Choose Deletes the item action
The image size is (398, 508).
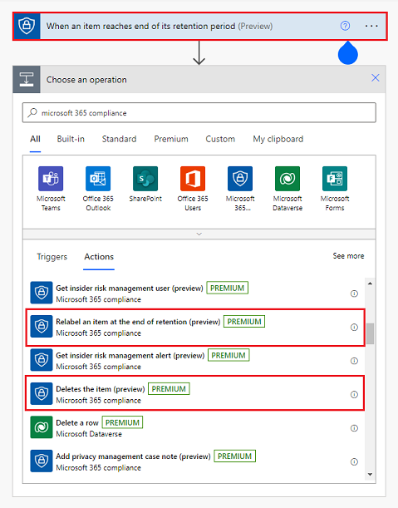pyautogui.click(x=195, y=394)
